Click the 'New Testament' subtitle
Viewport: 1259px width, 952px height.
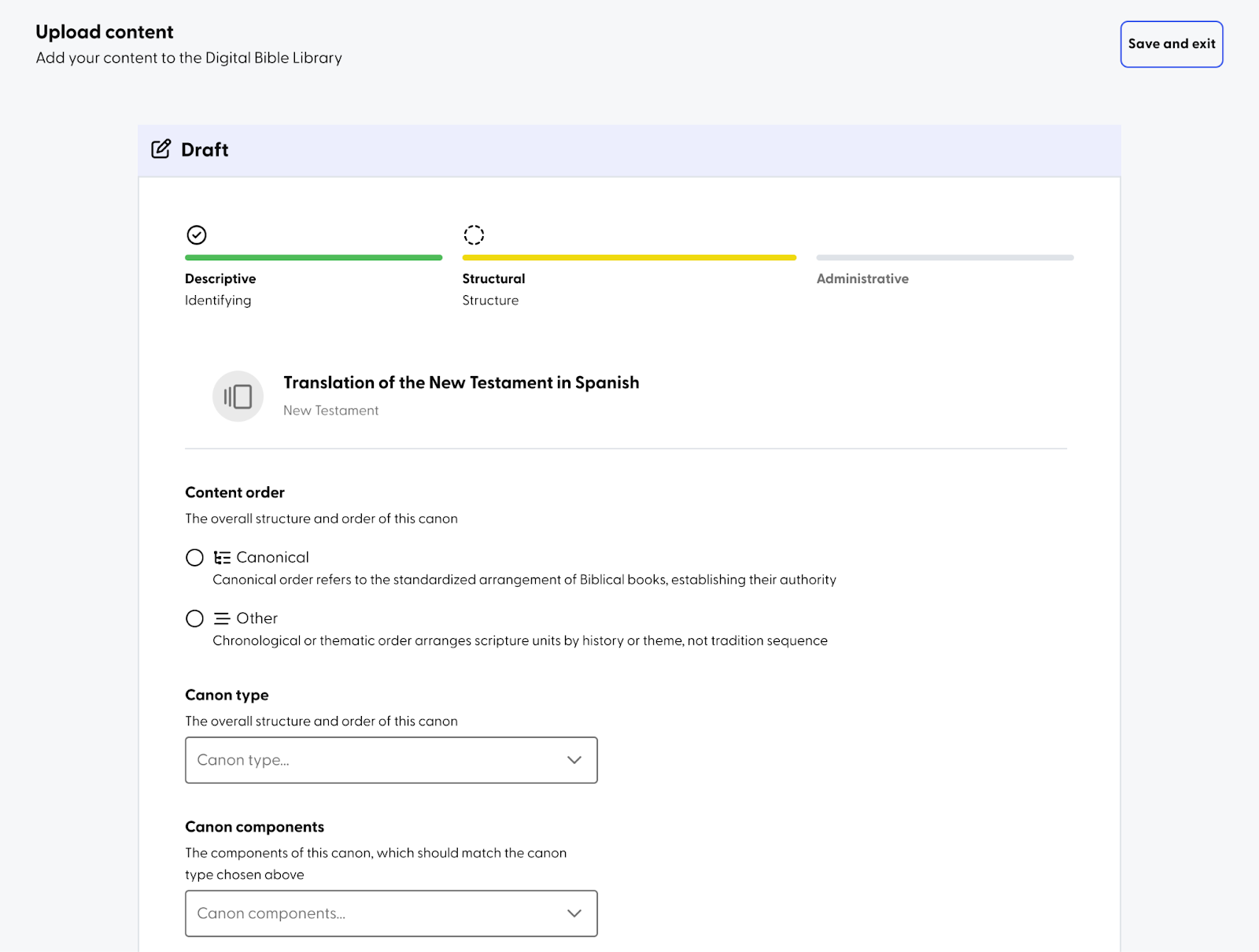point(330,411)
